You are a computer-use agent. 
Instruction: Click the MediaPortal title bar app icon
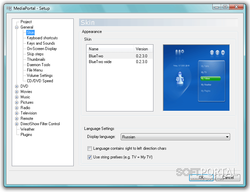(x=9, y=8)
